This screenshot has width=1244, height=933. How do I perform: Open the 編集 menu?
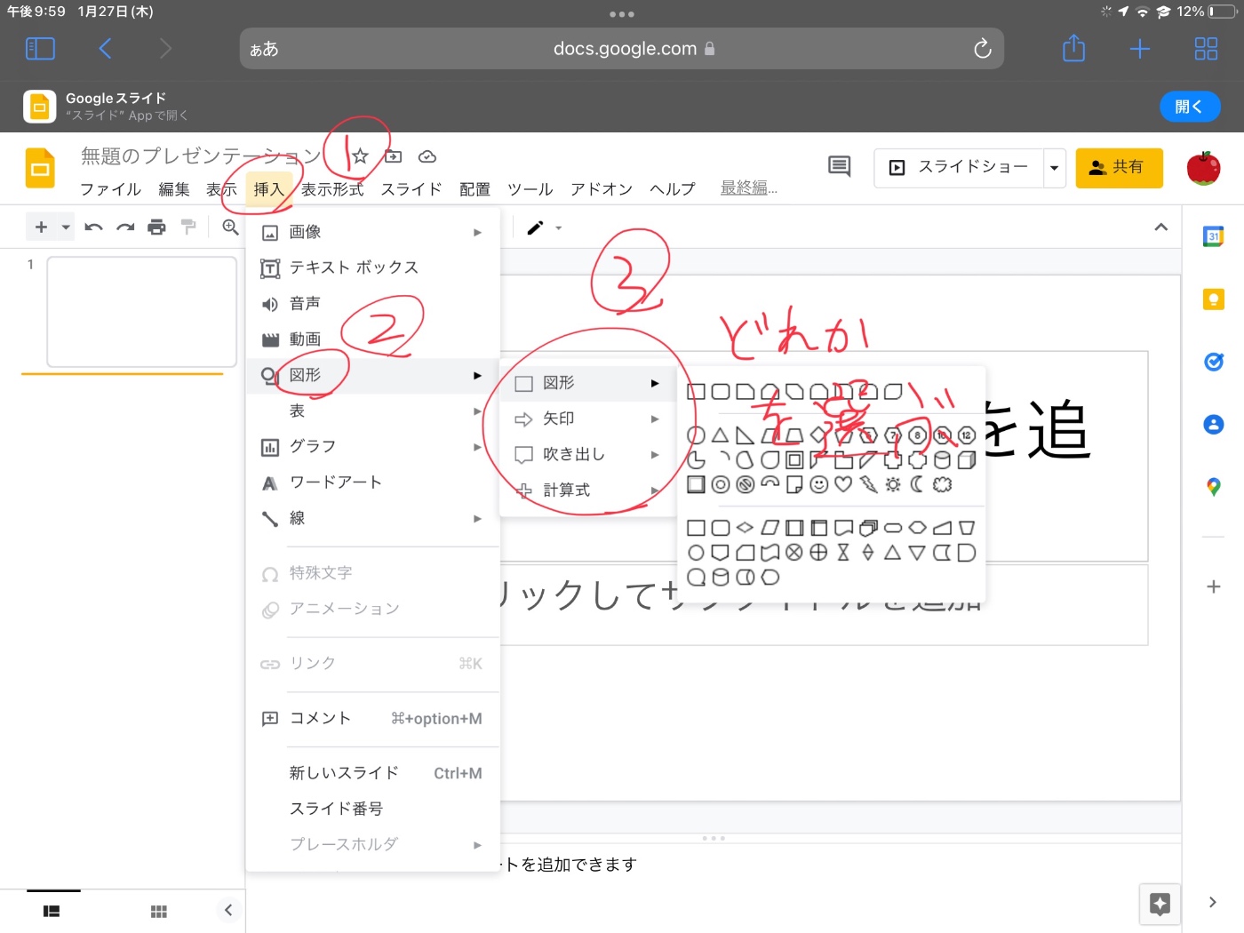(174, 189)
